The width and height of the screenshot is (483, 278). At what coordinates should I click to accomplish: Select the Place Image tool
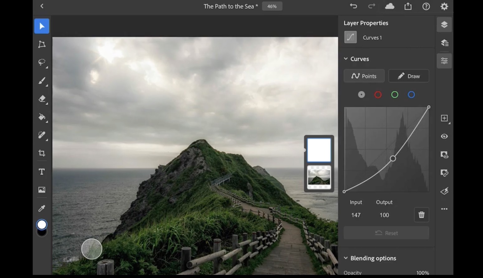click(42, 190)
